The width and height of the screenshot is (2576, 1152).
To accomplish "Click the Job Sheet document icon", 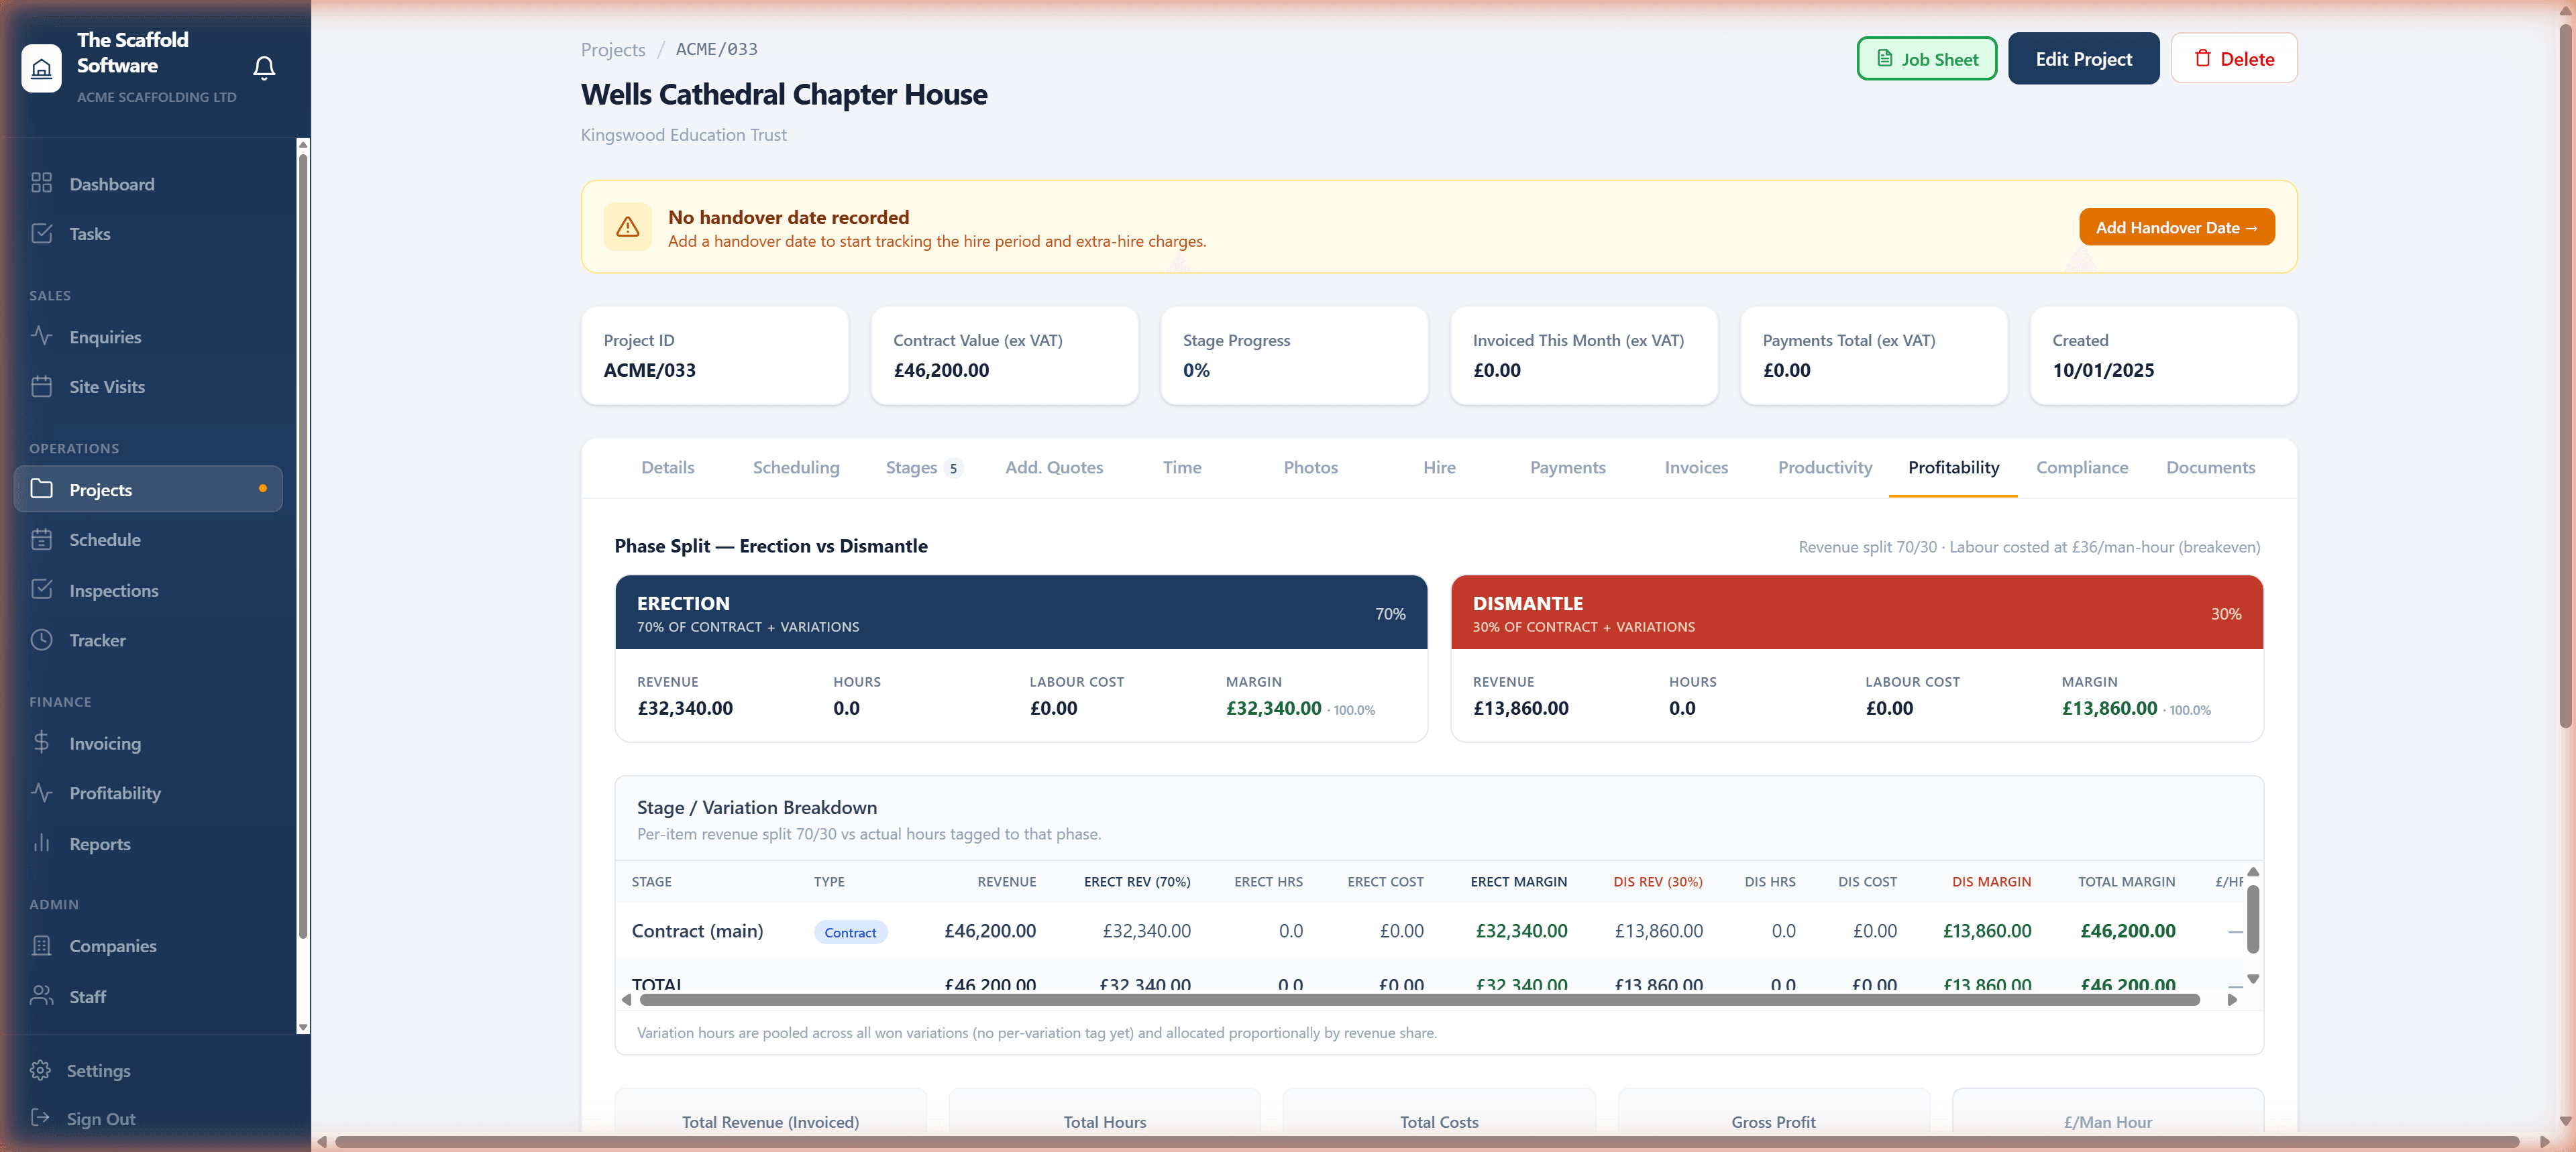I will coord(1885,59).
